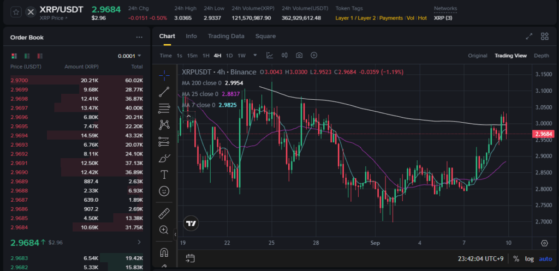The height and width of the screenshot is (271, 559).
Task: Open the time zone menu 23:42:04 UTC+9
Action: click(x=480, y=258)
